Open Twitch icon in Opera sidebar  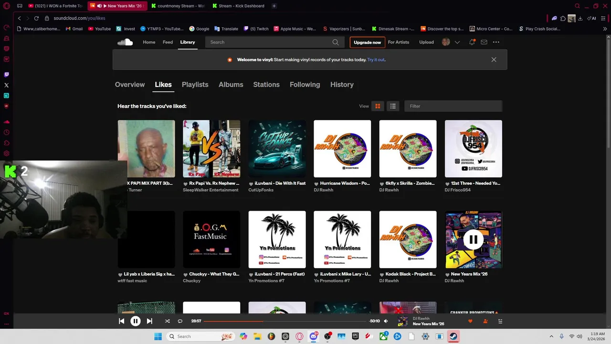(x=6, y=75)
